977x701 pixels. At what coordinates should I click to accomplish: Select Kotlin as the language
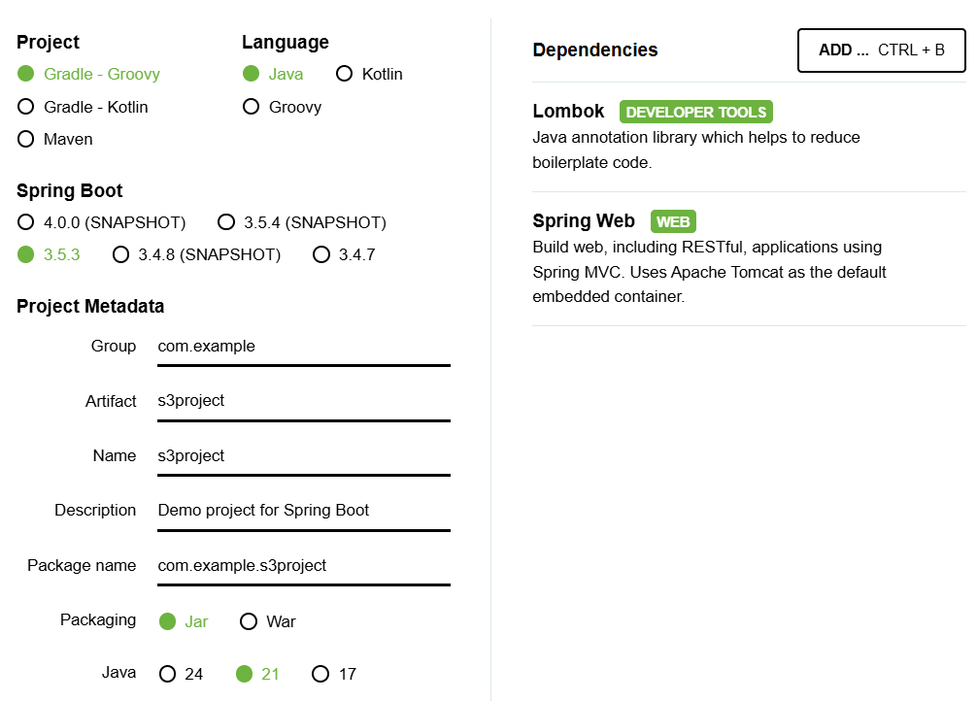click(345, 74)
